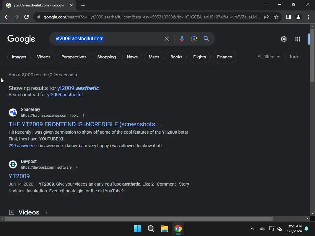Open the Flights filter
315x236 pixels.
199,57
